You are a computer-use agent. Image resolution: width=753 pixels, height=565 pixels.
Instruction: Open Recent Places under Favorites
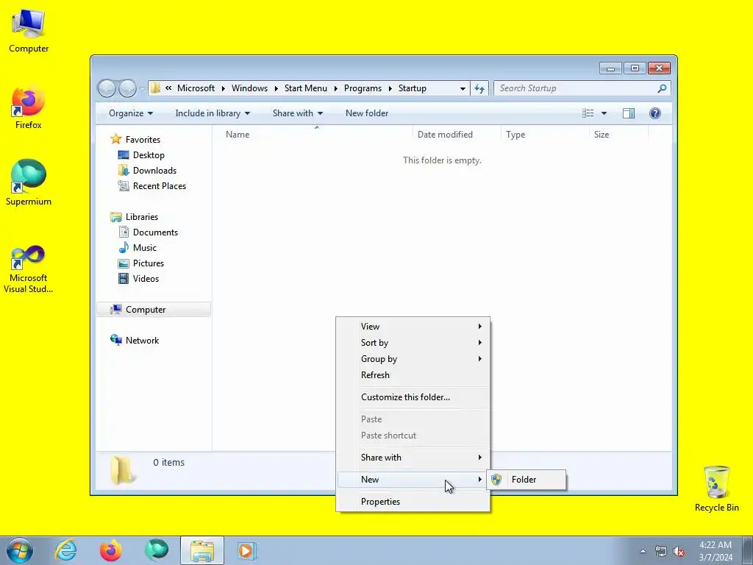(x=160, y=186)
